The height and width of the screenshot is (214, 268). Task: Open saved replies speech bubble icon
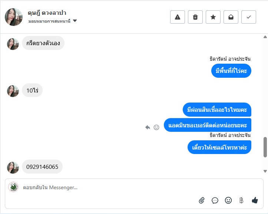pos(215,200)
